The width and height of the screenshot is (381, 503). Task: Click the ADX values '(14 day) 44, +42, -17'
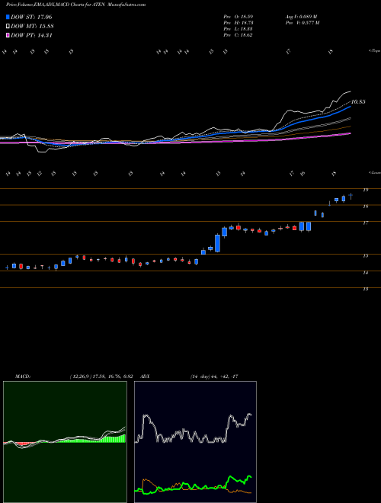[x=214, y=376]
